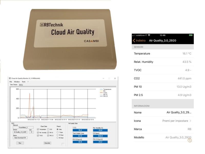Tap the PM 2.5 row showing 4.9 Ug/m3
The height and width of the screenshot is (154, 205).
coord(163,95)
